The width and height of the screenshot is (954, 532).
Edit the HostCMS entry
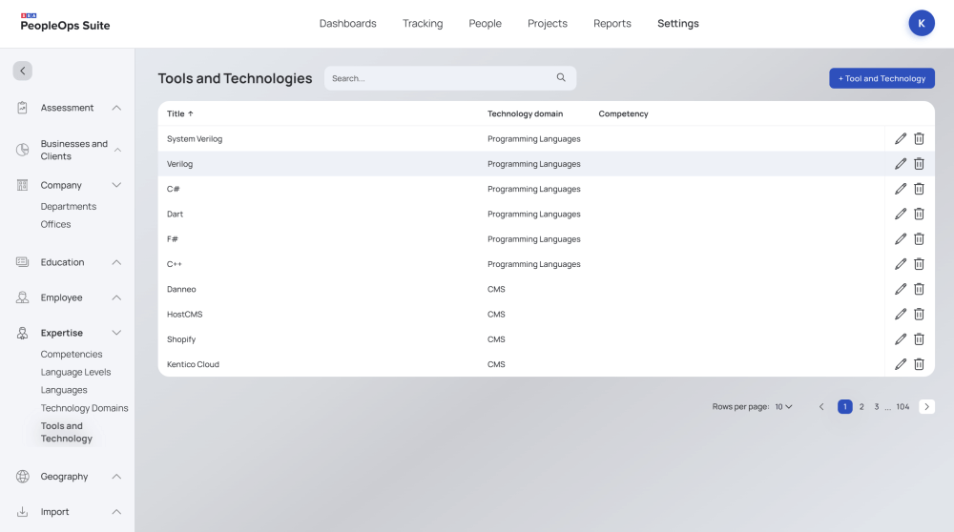tap(901, 314)
